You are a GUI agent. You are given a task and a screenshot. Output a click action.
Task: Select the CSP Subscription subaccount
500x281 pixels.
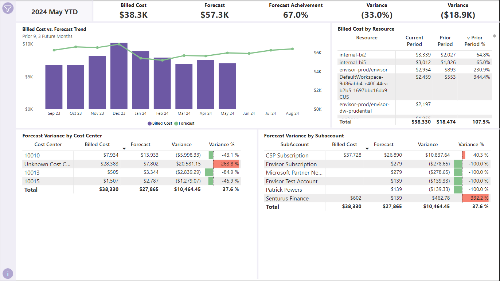(x=377, y=155)
